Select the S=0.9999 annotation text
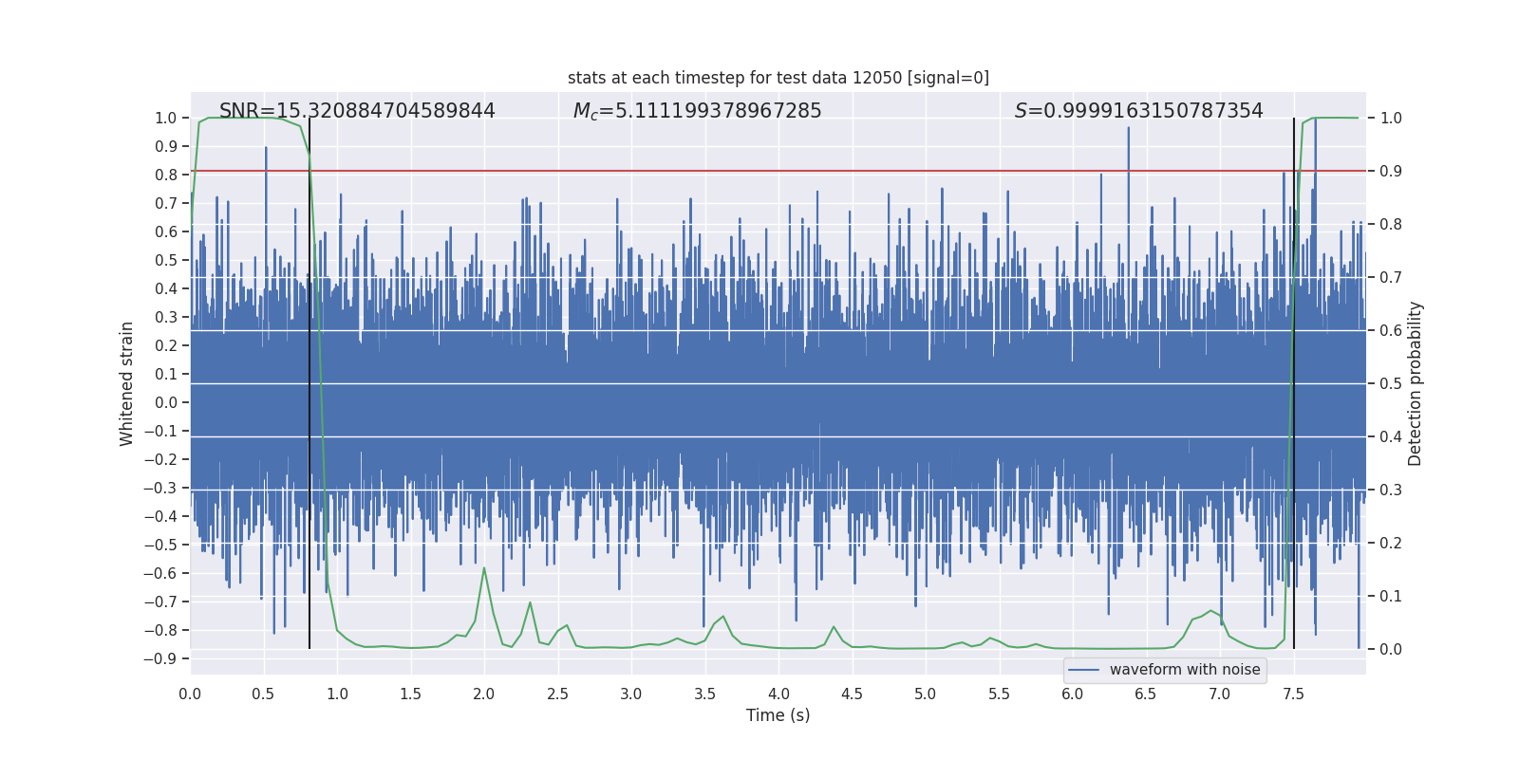Screen dimensions: 1519x759 coord(1138,111)
